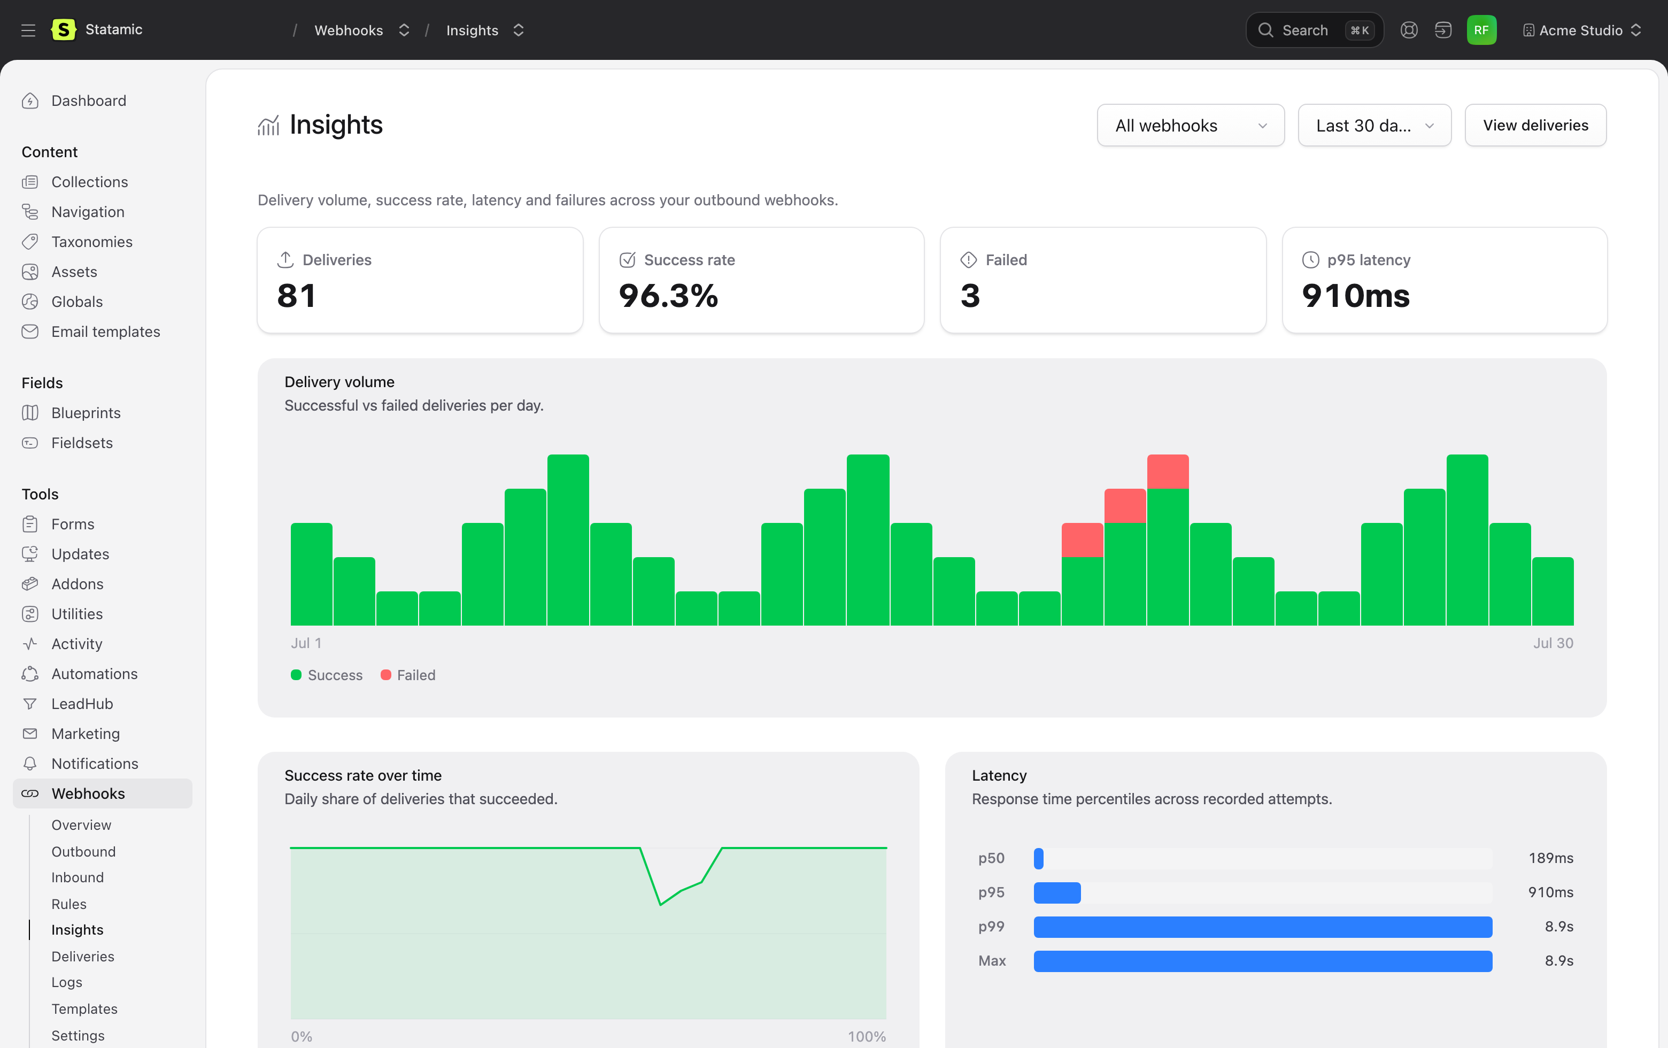Click the Email templates envelope icon
Image resolution: width=1668 pixels, height=1048 pixels.
coord(30,331)
